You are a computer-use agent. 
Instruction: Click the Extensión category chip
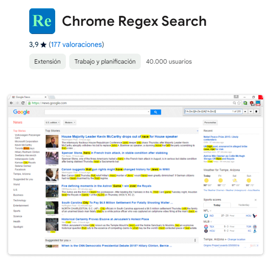click(x=48, y=62)
